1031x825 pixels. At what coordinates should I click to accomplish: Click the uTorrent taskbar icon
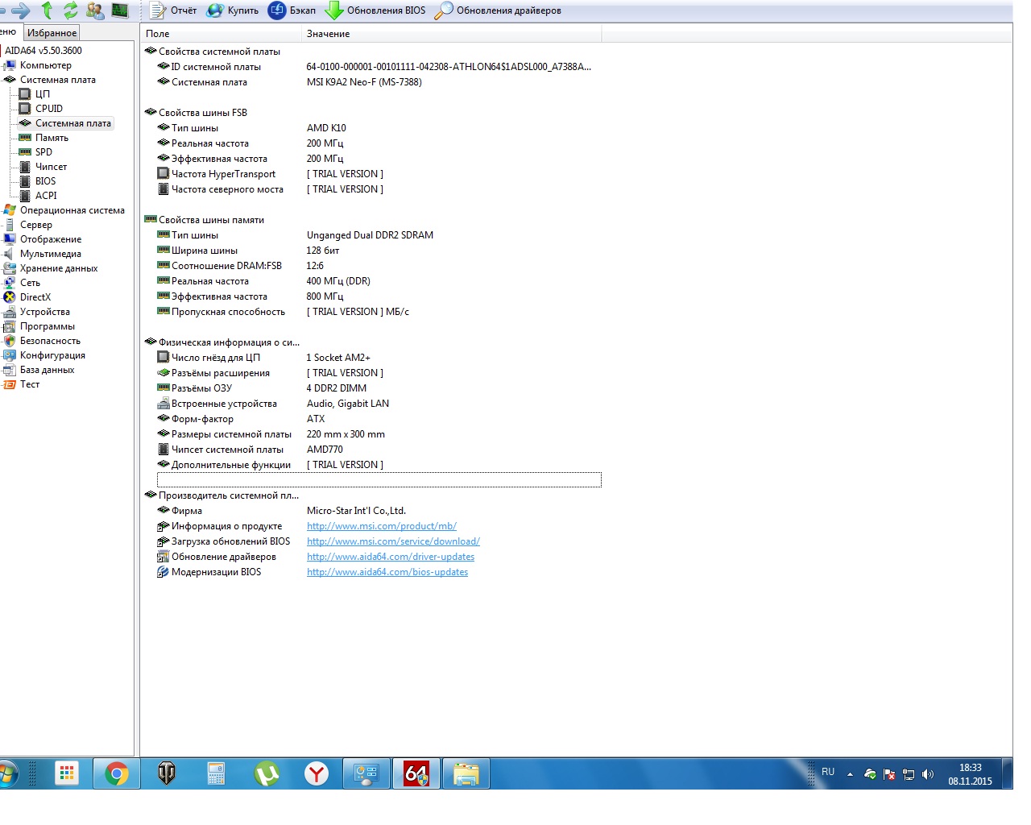click(267, 774)
